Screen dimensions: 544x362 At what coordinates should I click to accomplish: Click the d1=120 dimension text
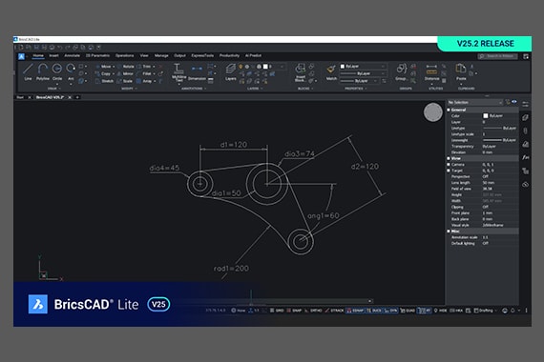[x=234, y=145]
